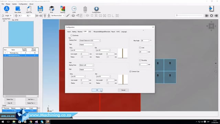This screenshot has width=220, height=124.
Task: Click the Add Part button
Action: (31, 99)
